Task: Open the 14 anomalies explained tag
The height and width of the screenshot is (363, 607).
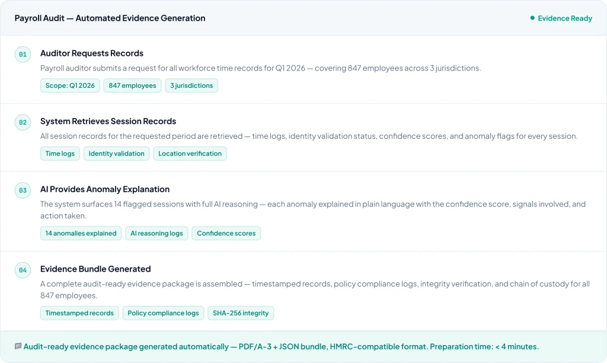Action: (x=81, y=233)
